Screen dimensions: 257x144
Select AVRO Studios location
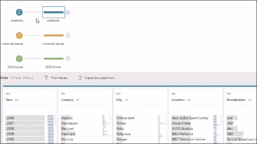[182, 128]
